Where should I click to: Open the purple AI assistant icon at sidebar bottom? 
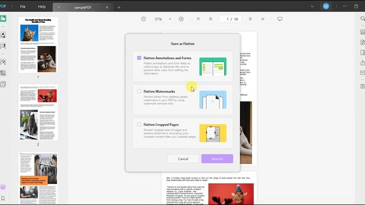point(3,187)
